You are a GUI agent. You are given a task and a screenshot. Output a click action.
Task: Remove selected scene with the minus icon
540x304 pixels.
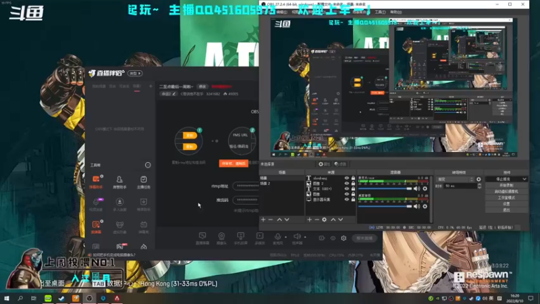[x=271, y=220]
